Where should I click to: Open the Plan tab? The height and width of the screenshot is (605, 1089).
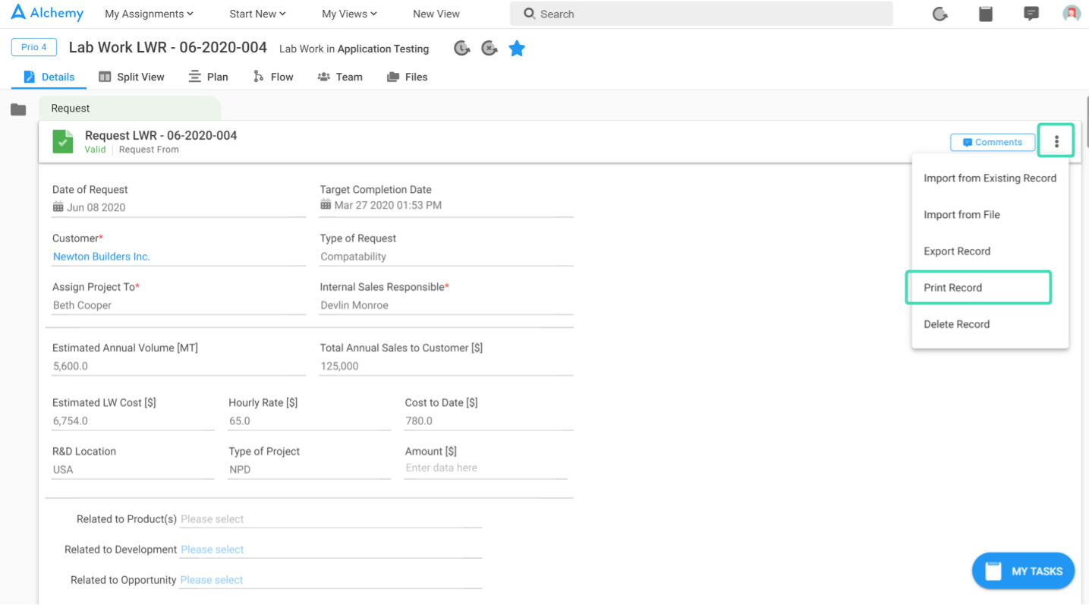(209, 77)
